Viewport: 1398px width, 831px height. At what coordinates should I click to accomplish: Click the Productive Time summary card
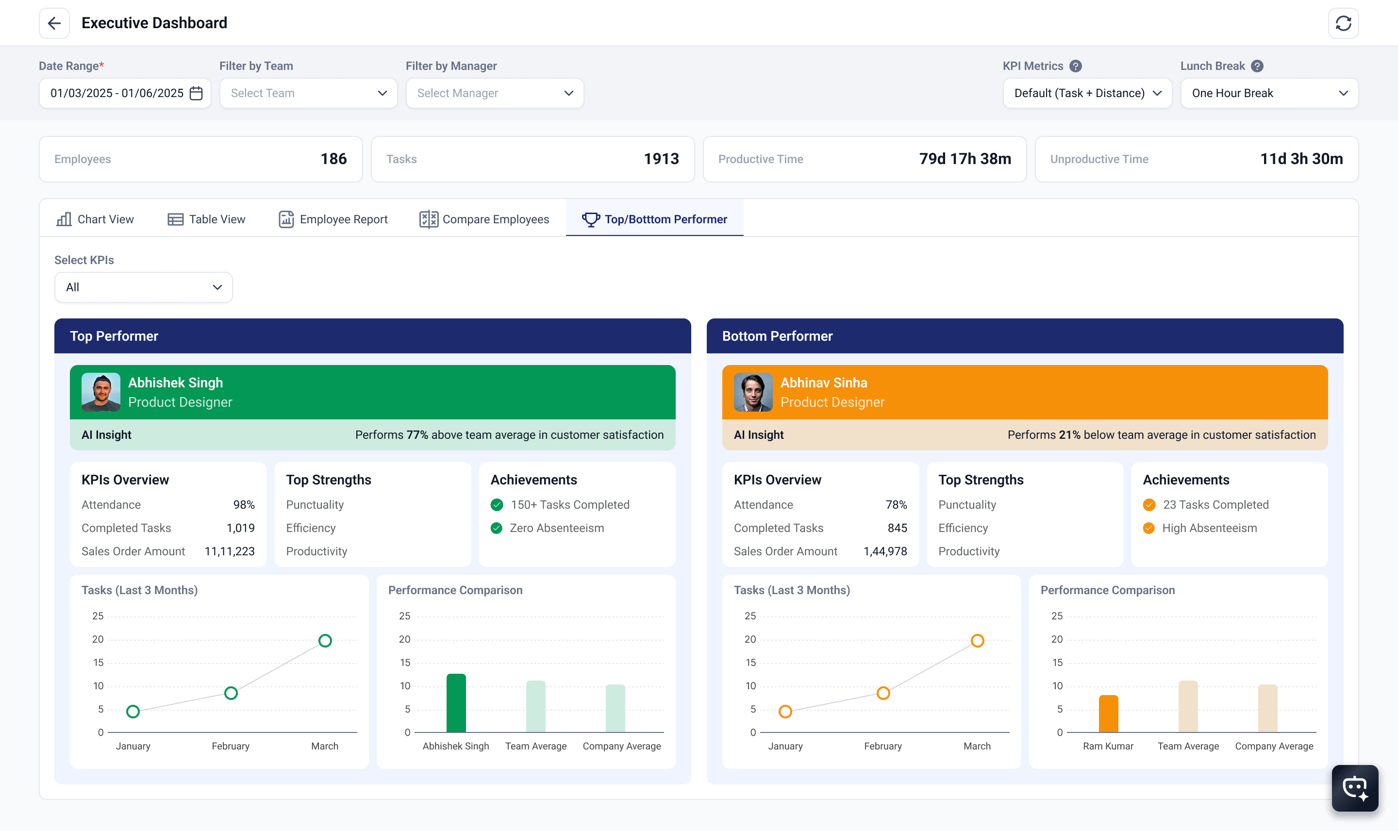(x=865, y=159)
